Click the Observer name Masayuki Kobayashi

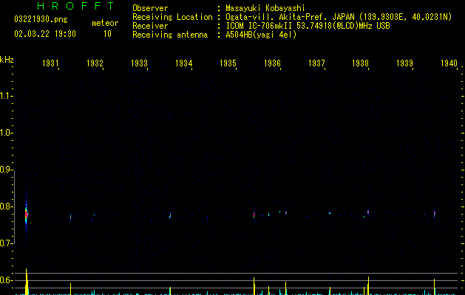(x=265, y=8)
